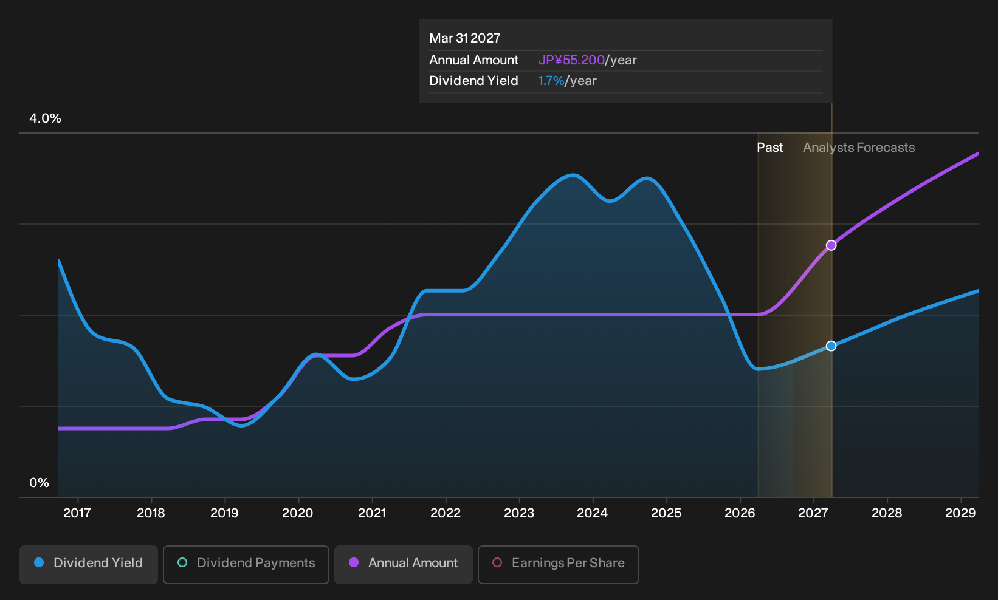Click the 1.7% dividend yield tooltip value
This screenshot has width=998, height=600.
pyautogui.click(x=551, y=81)
